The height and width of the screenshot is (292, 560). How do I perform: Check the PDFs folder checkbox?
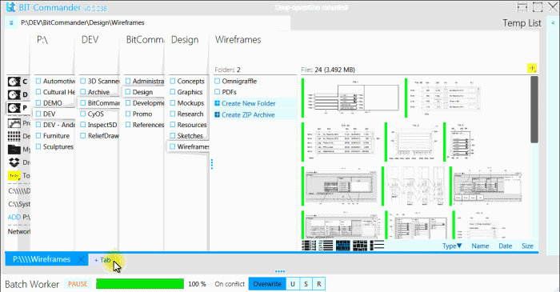click(217, 92)
